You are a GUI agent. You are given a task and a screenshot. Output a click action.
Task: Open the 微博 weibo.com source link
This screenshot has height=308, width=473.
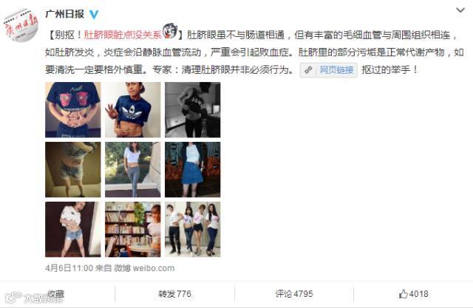pos(144,268)
